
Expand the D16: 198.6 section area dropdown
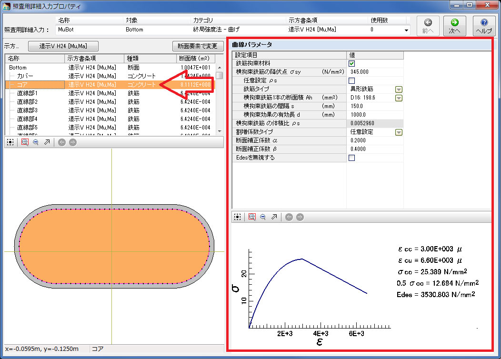(x=399, y=98)
